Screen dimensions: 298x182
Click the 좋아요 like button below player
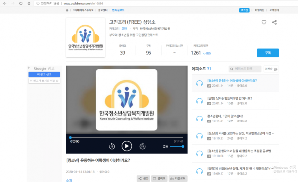pyautogui.click(x=159, y=178)
